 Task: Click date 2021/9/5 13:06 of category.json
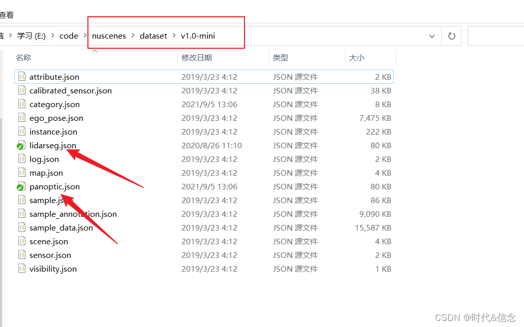point(209,104)
